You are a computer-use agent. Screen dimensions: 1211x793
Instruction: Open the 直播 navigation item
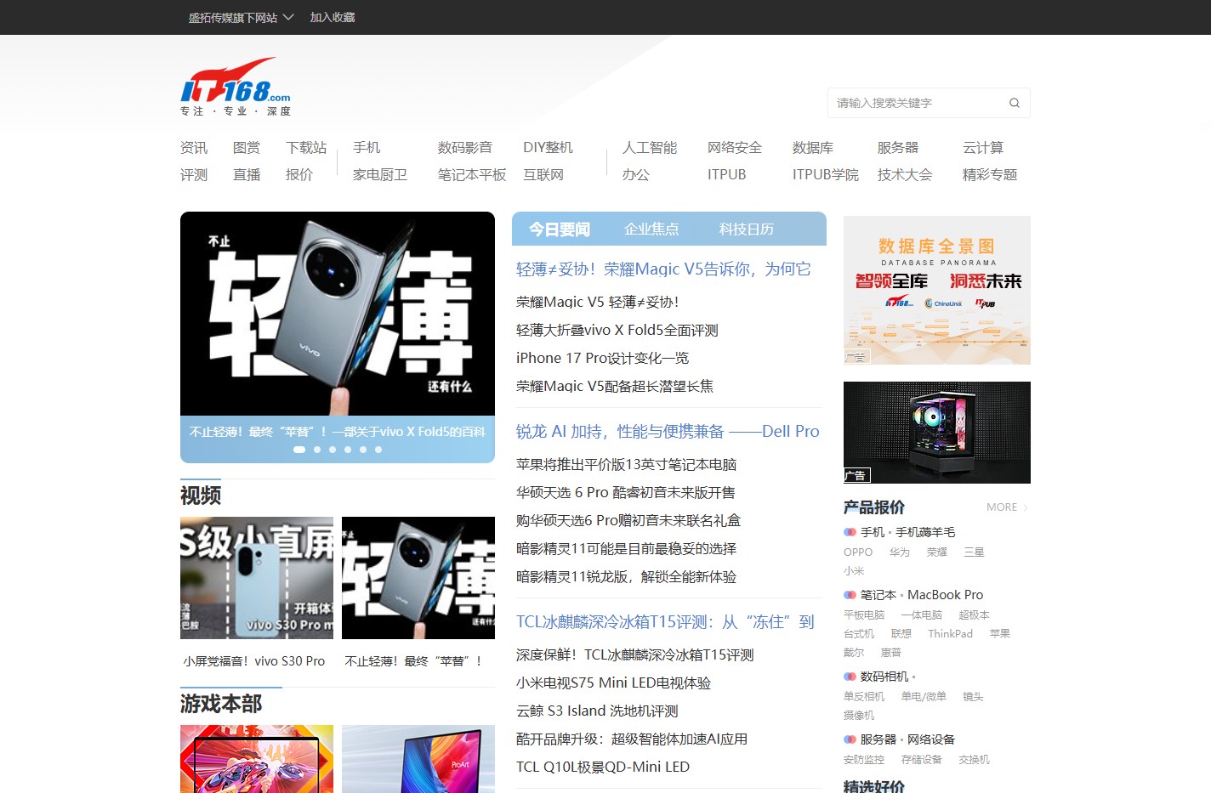tap(247, 175)
